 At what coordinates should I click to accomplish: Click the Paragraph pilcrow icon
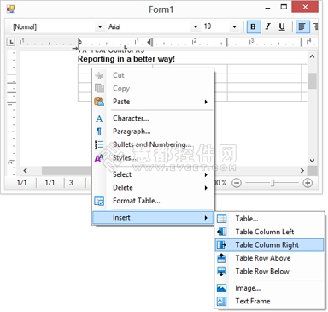point(99,132)
